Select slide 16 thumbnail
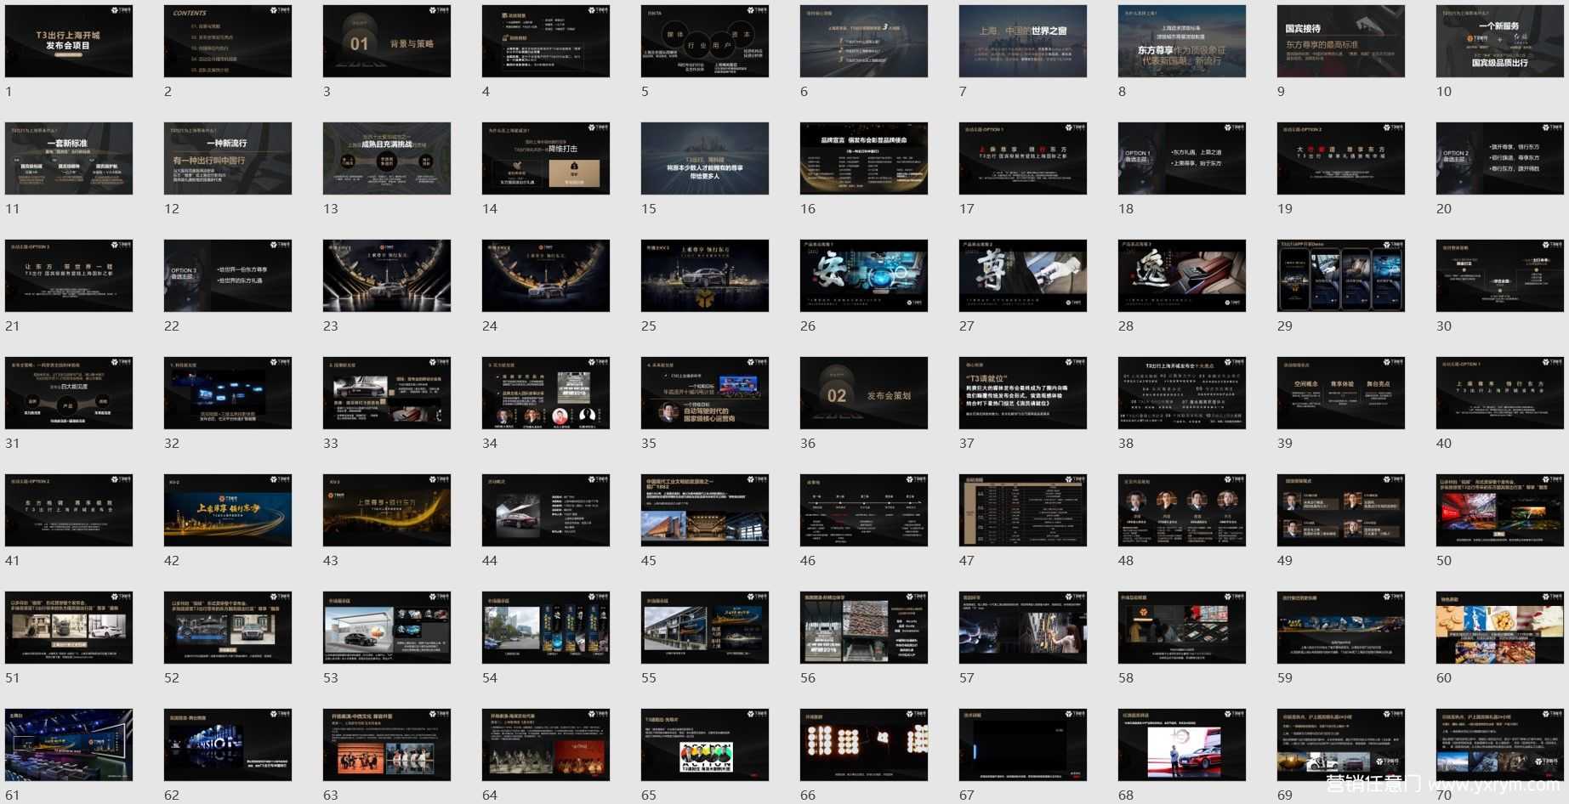The width and height of the screenshot is (1569, 804). point(864,158)
